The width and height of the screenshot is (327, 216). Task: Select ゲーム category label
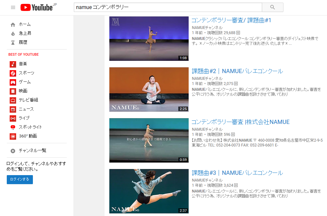(25, 82)
